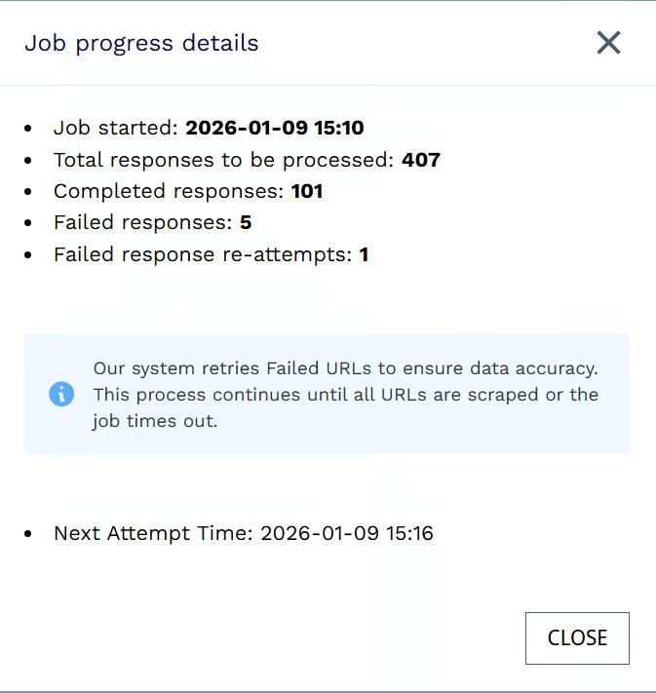Viewport: 656px width, 693px height.
Task: Click the bullet beside "Next Attempt Time"
Action: 29,534
